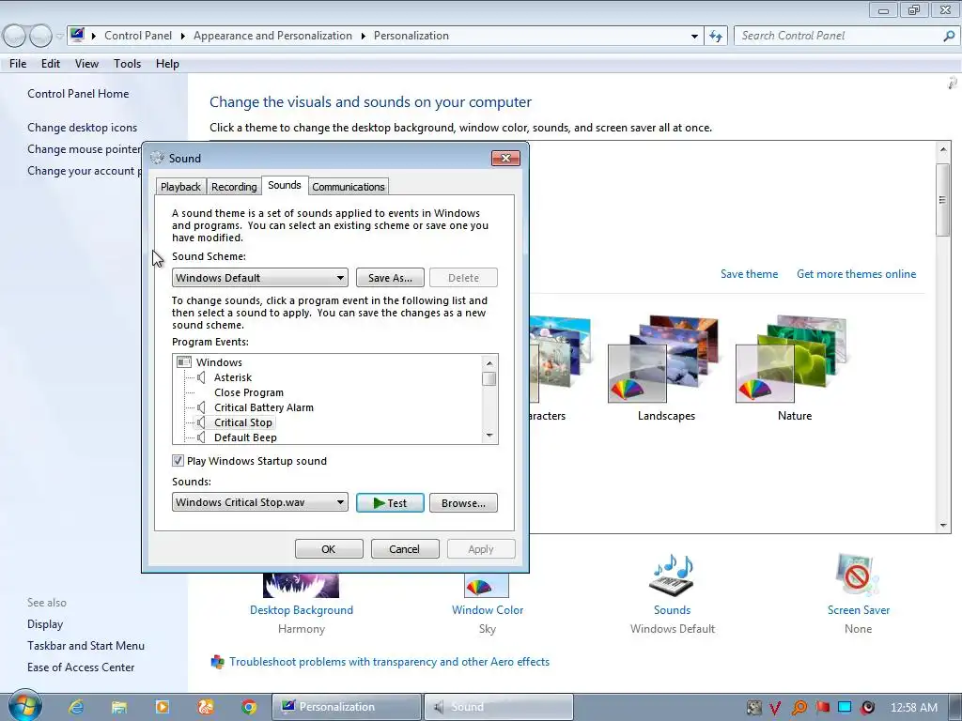
Task: Open the Screen Saver icon
Action: pos(858,575)
